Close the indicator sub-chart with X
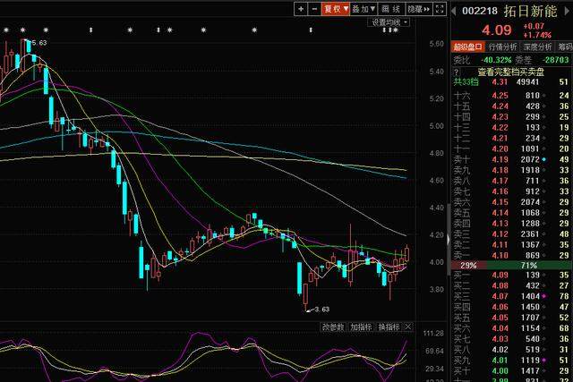 pyautogui.click(x=408, y=327)
